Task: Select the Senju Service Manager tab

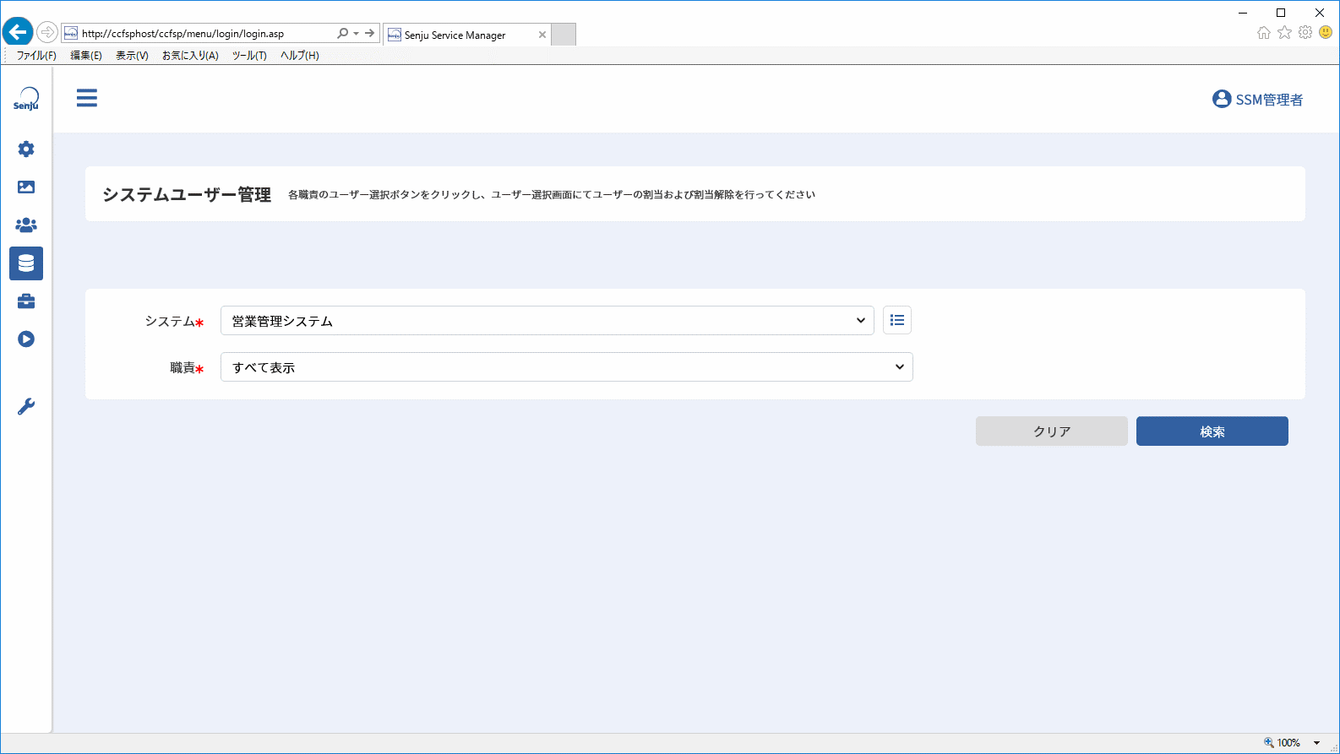Action: 467,35
